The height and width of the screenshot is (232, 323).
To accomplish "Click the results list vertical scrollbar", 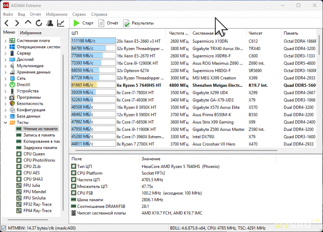I will [x=319, y=45].
